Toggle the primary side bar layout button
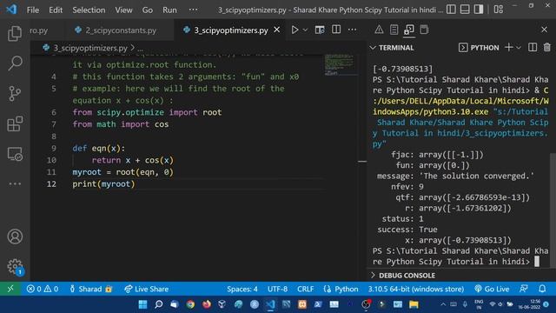The image size is (556, 313). tap(451, 10)
